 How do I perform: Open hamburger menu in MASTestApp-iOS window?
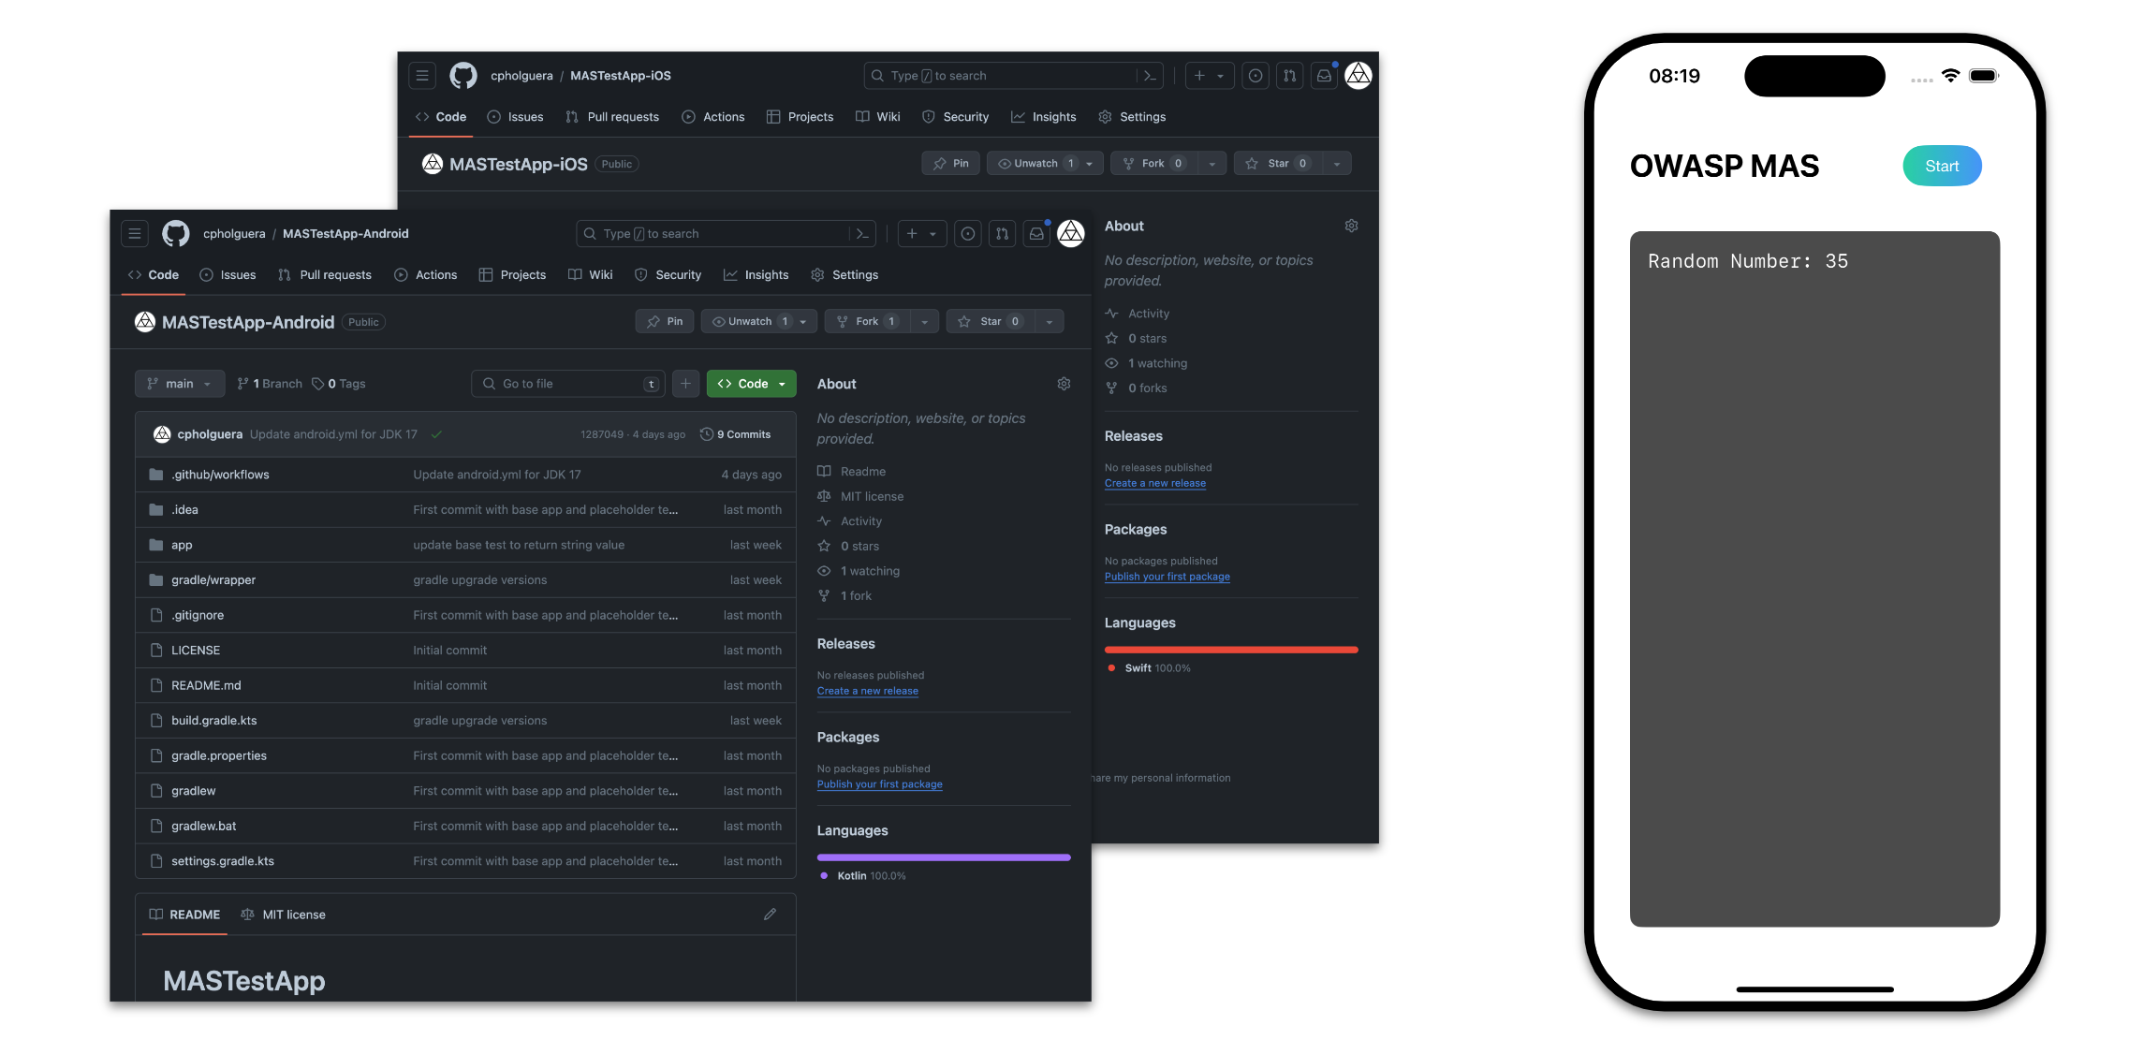tap(422, 76)
